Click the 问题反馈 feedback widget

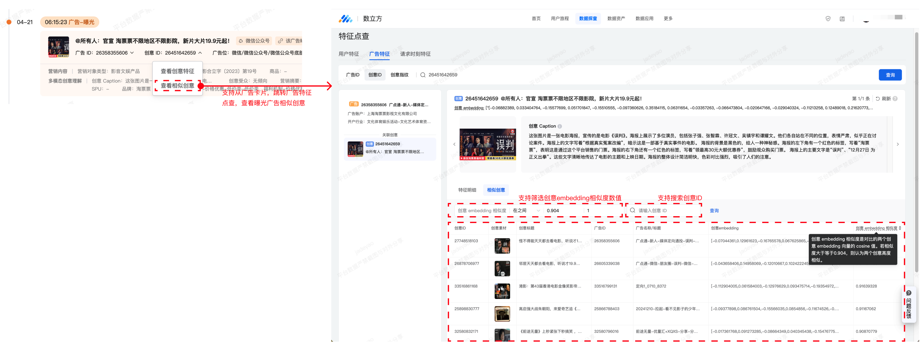click(908, 305)
